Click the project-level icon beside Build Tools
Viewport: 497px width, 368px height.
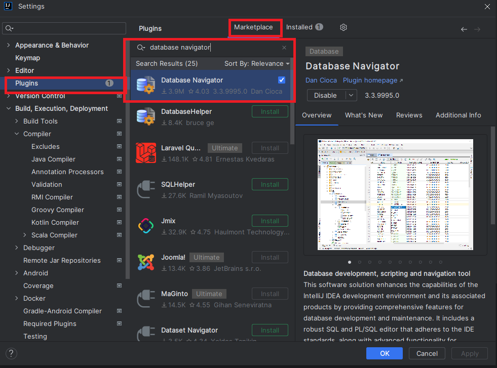(119, 121)
